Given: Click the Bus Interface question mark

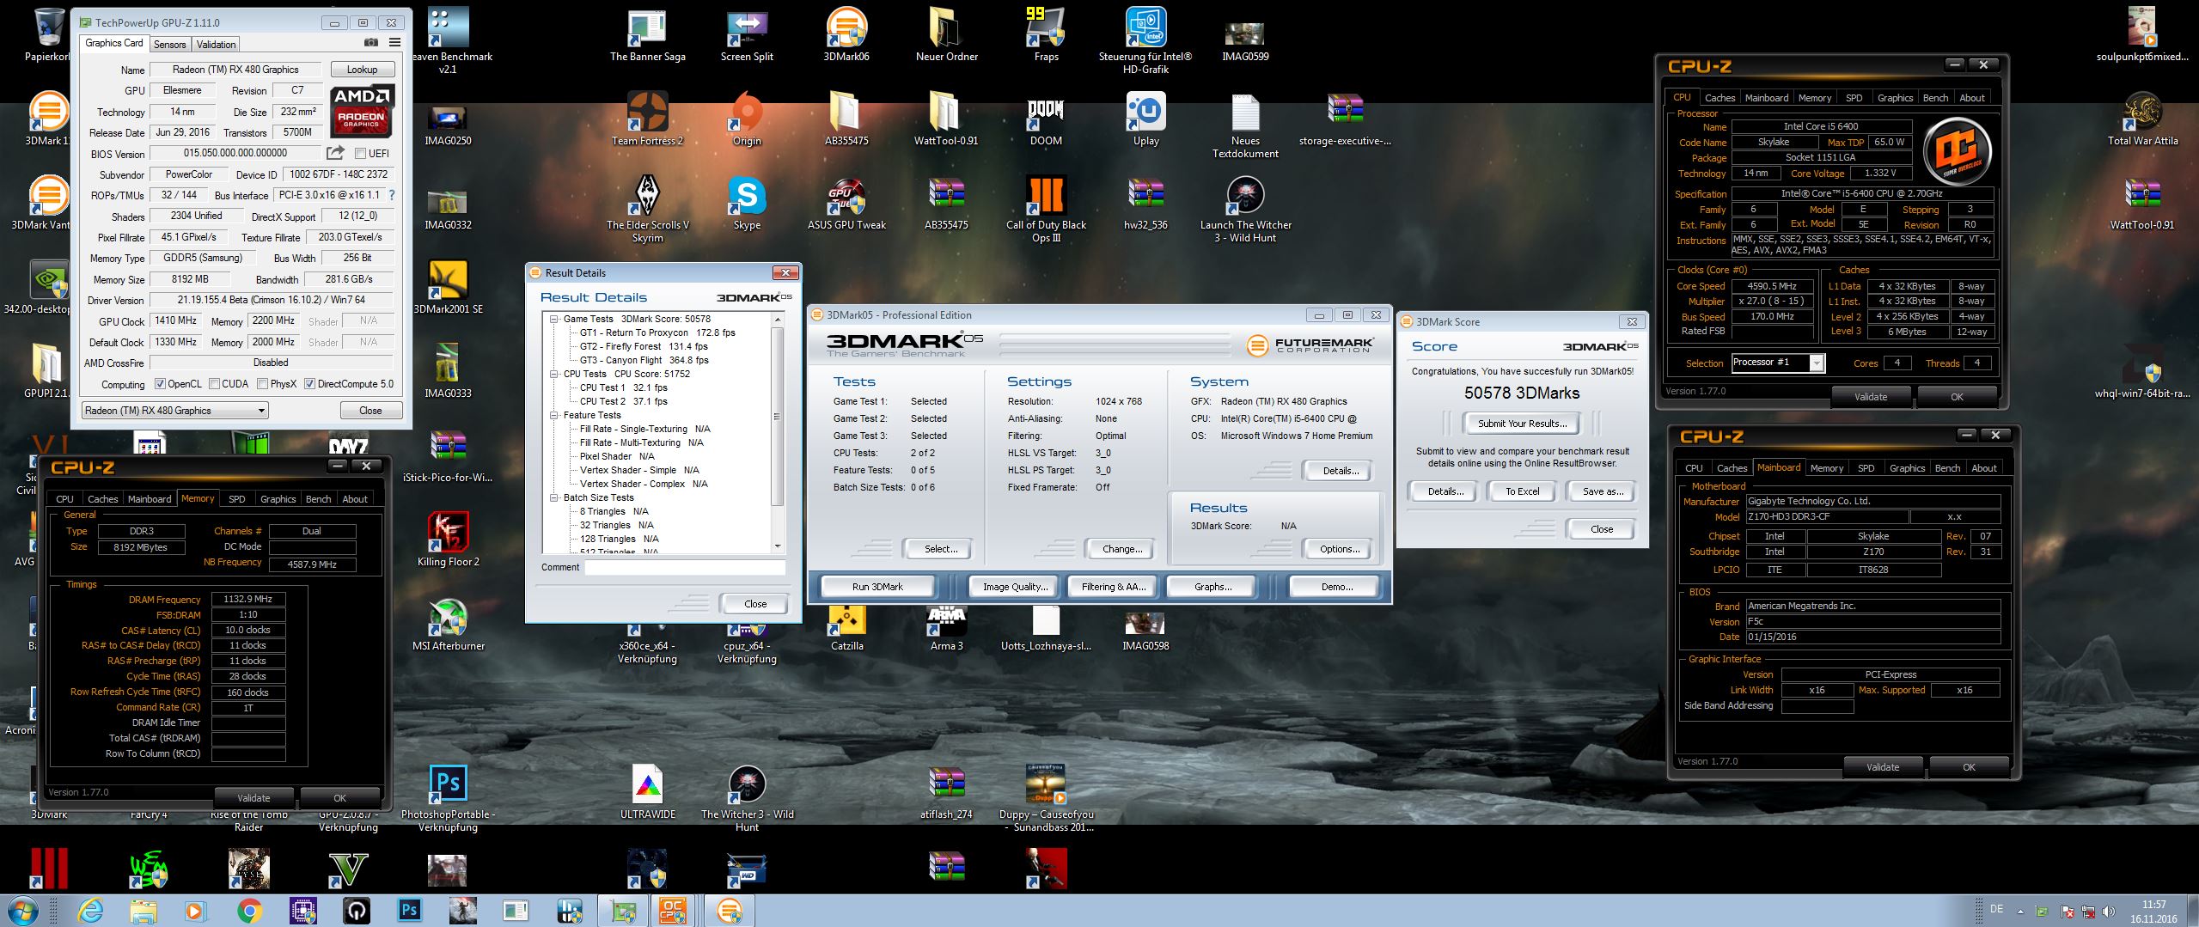Looking at the screenshot, I should [393, 195].
